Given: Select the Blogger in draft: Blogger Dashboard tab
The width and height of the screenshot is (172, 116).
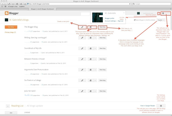Looking at the screenshot, I should tap(42, 9).
